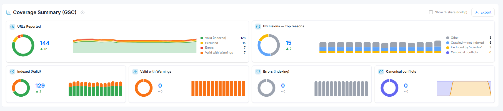Click the Indexed (Valid) card title
The height and width of the screenshot is (111, 503).
29,72
